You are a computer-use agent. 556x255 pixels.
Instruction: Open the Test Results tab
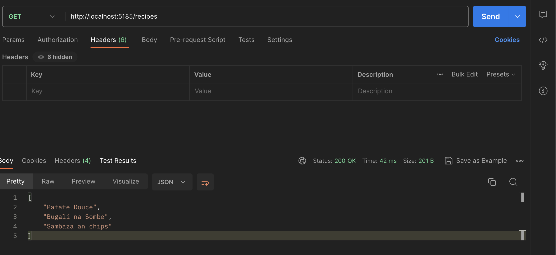point(118,161)
